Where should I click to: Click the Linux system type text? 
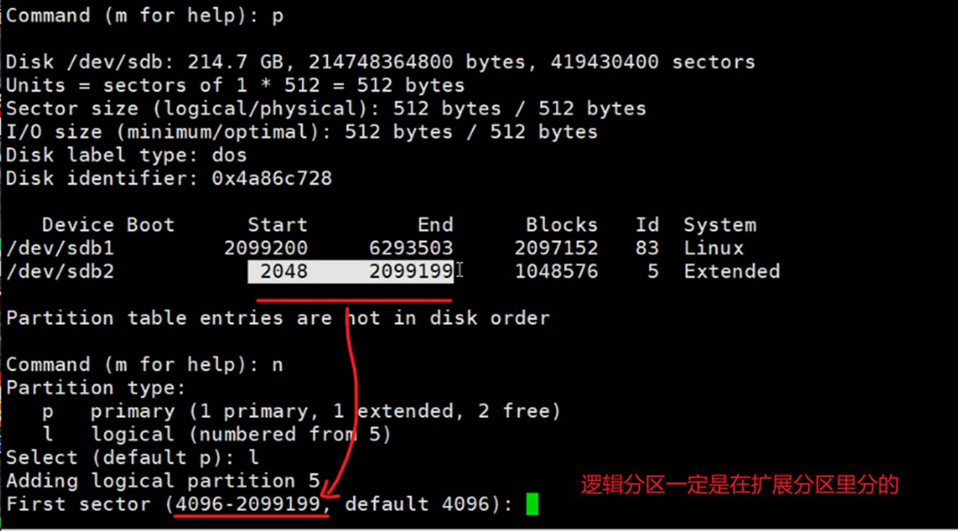click(714, 248)
